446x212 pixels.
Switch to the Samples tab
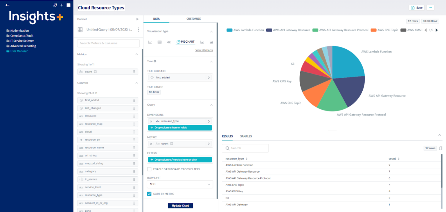click(x=246, y=136)
